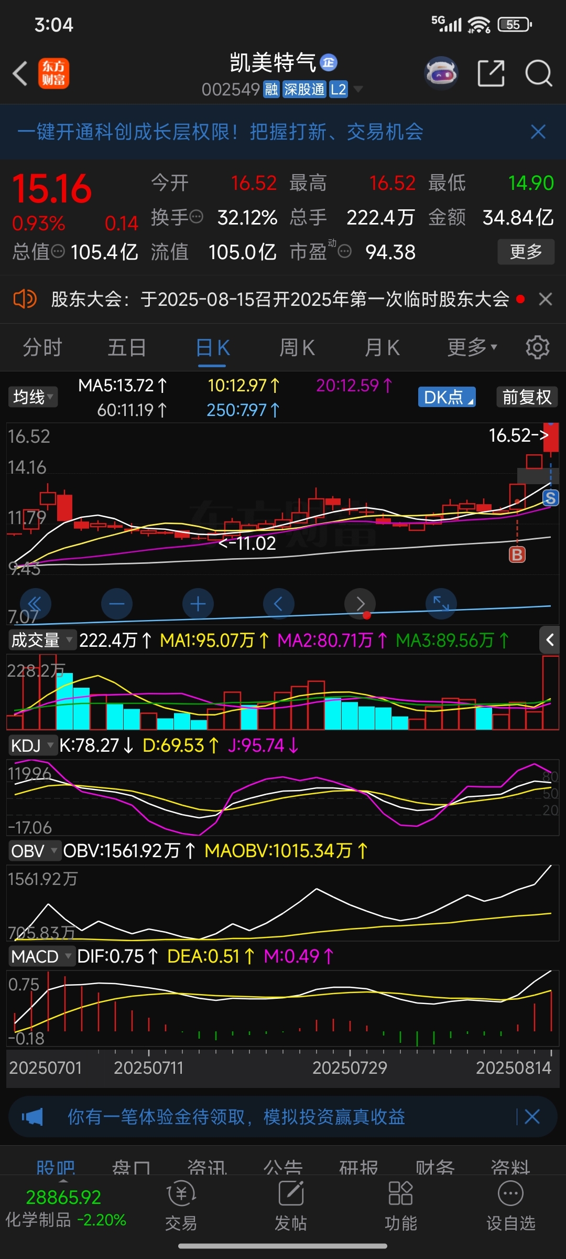Jump to earliest with double-left arrow
566x1259 pixels.
(35, 604)
